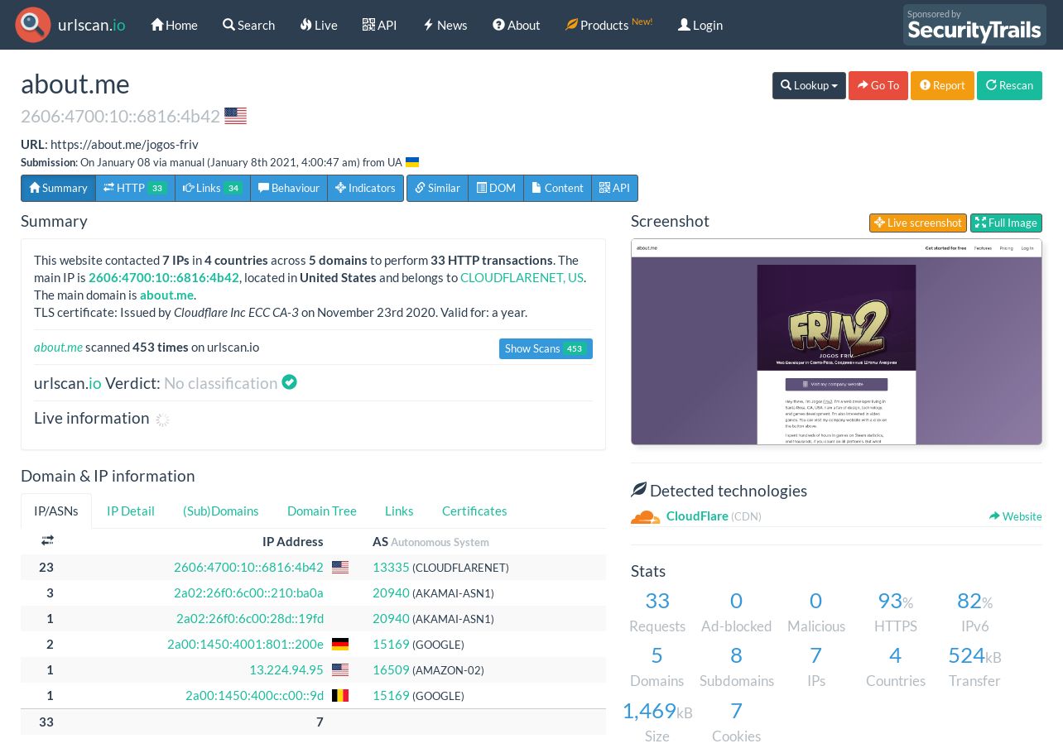Click the CloudFlare technology link
Screen dimensions: 1063x753
[x=697, y=516]
